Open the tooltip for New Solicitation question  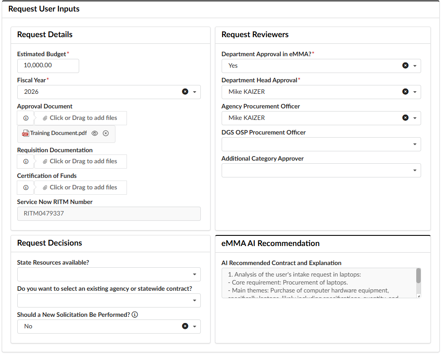(134, 314)
